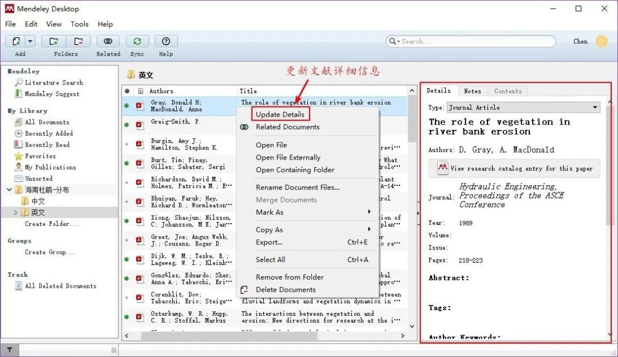Switch to the Details tab
Screen dimensions: 618x357
pos(439,90)
